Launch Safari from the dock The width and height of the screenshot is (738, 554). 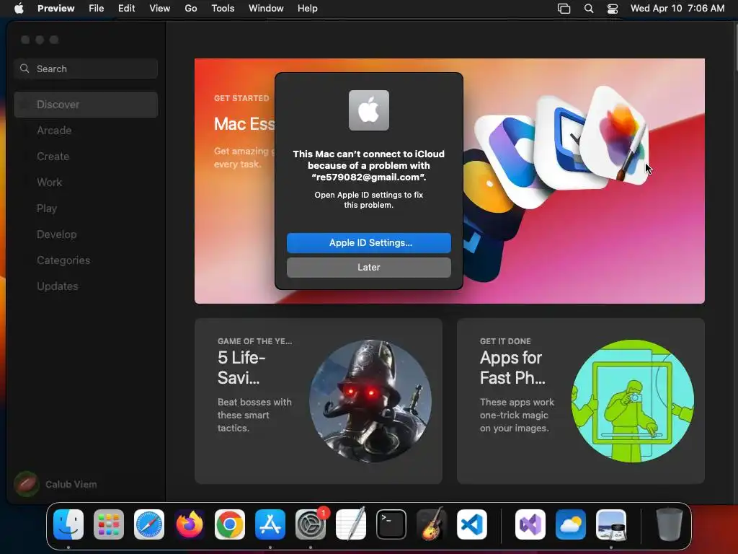[149, 524]
